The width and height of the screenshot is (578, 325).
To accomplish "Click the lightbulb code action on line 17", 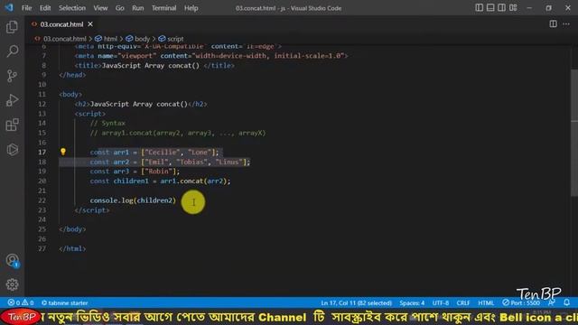I will point(63,152).
